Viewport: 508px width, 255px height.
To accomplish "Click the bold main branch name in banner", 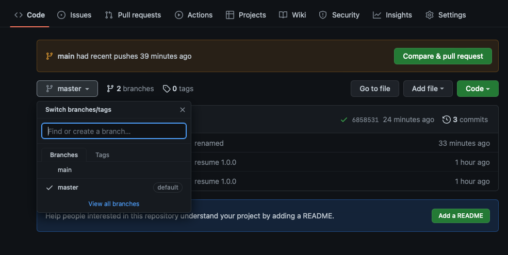I will (x=66, y=56).
